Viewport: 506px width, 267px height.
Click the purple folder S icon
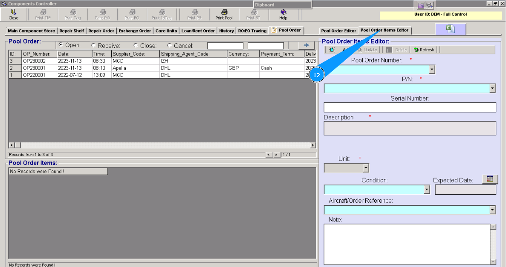point(421,6)
